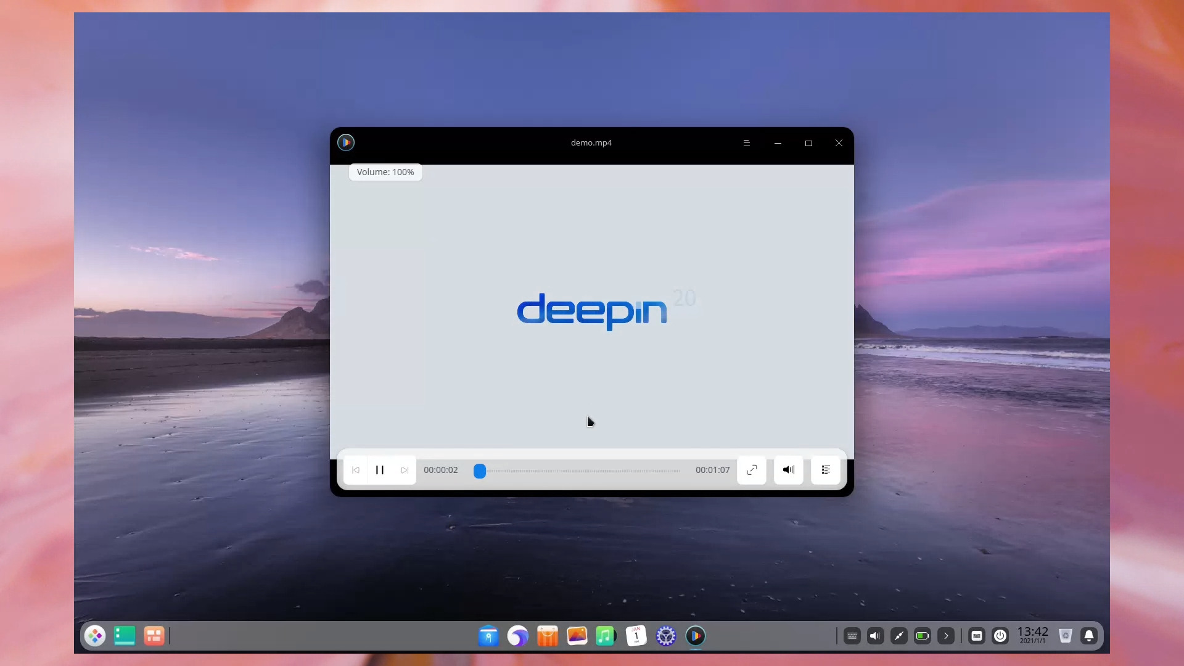Open the notification bell in the tray
1184x666 pixels.
pyautogui.click(x=1089, y=636)
